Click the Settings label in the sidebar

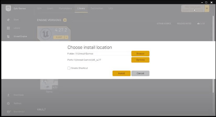[x=18, y=103]
